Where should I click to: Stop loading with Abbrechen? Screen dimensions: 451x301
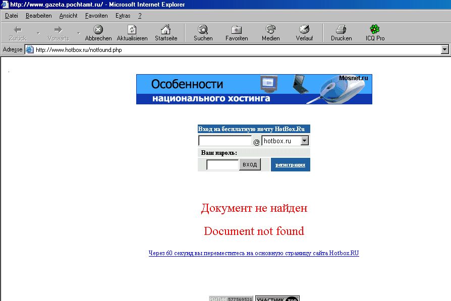click(98, 33)
